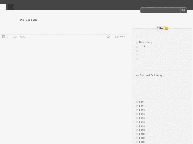Open the 4p Push and Pull theory post
The image size is (193, 144).
point(149,75)
